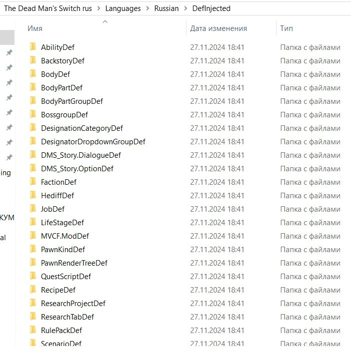Click the date cell of the JobDef row

[217, 209]
